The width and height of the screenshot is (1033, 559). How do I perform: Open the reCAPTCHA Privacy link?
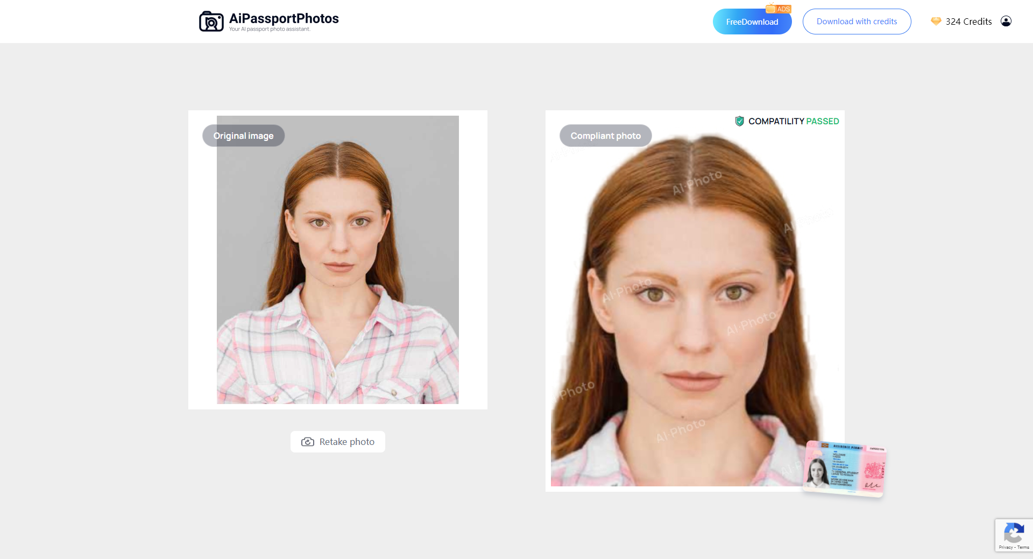(x=1005, y=547)
